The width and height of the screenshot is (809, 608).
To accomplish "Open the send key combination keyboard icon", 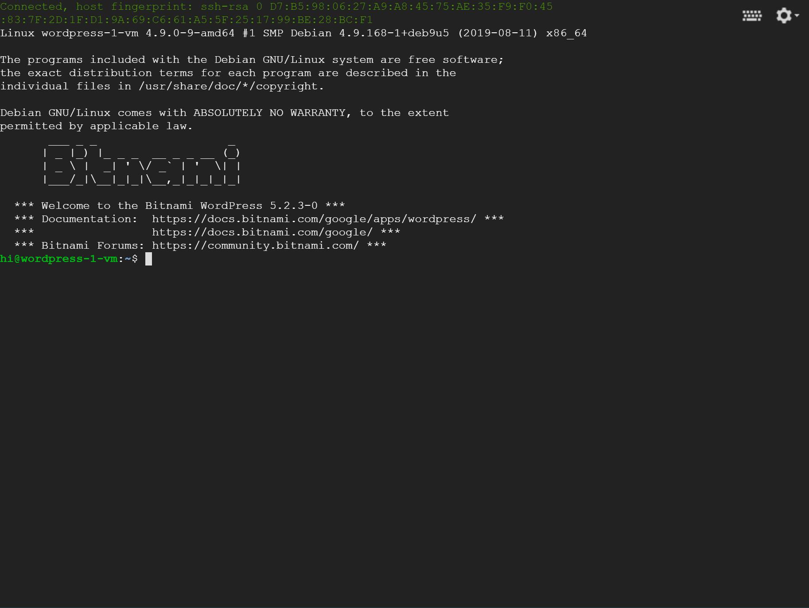I will pos(752,16).
